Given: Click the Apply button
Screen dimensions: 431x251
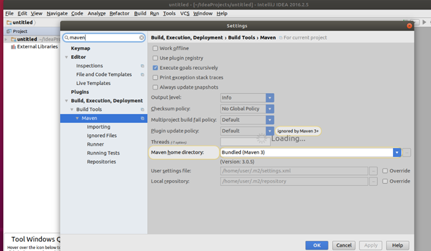Looking at the screenshot, I should tap(371, 245).
